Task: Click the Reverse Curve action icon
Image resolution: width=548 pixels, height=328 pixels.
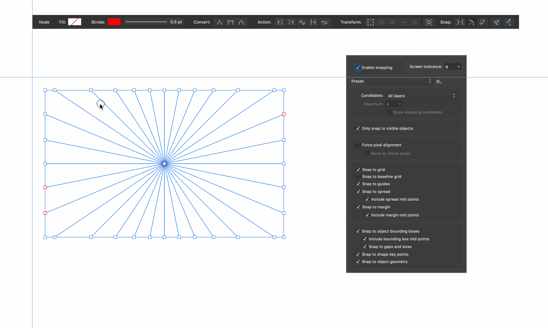Action: pyautogui.click(x=324, y=22)
